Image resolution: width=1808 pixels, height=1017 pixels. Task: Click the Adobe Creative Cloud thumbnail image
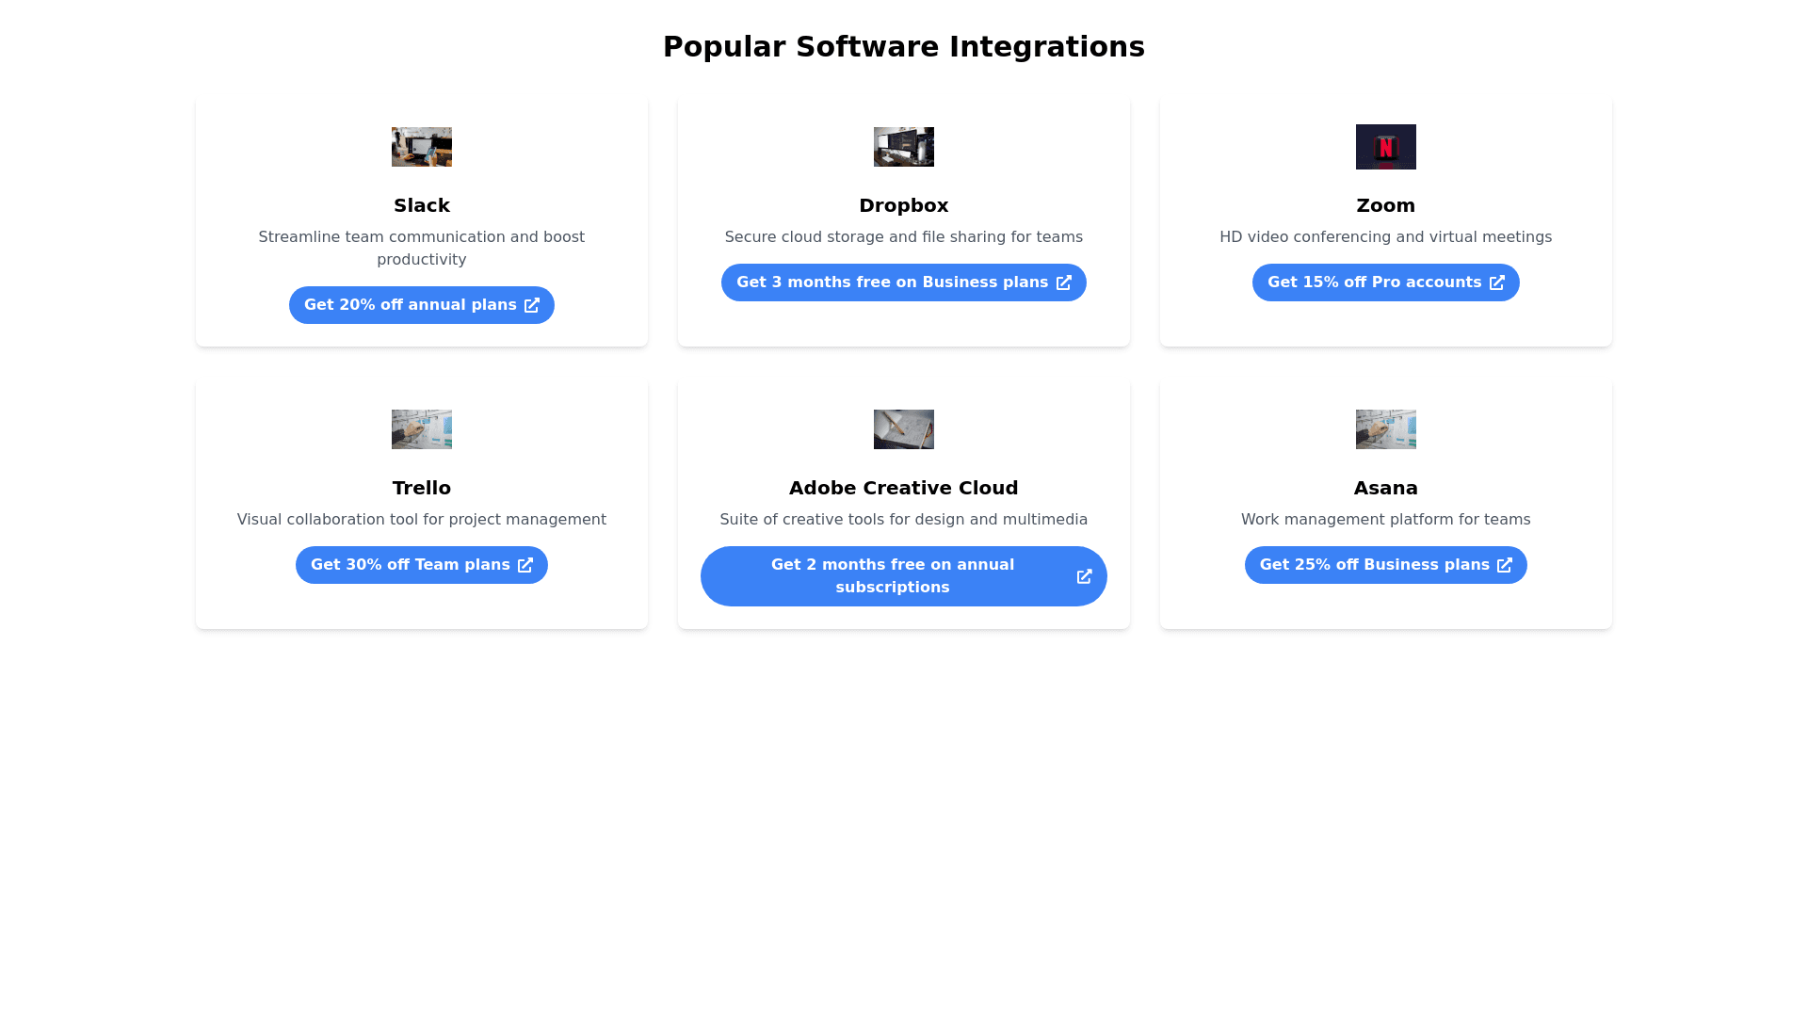click(904, 429)
